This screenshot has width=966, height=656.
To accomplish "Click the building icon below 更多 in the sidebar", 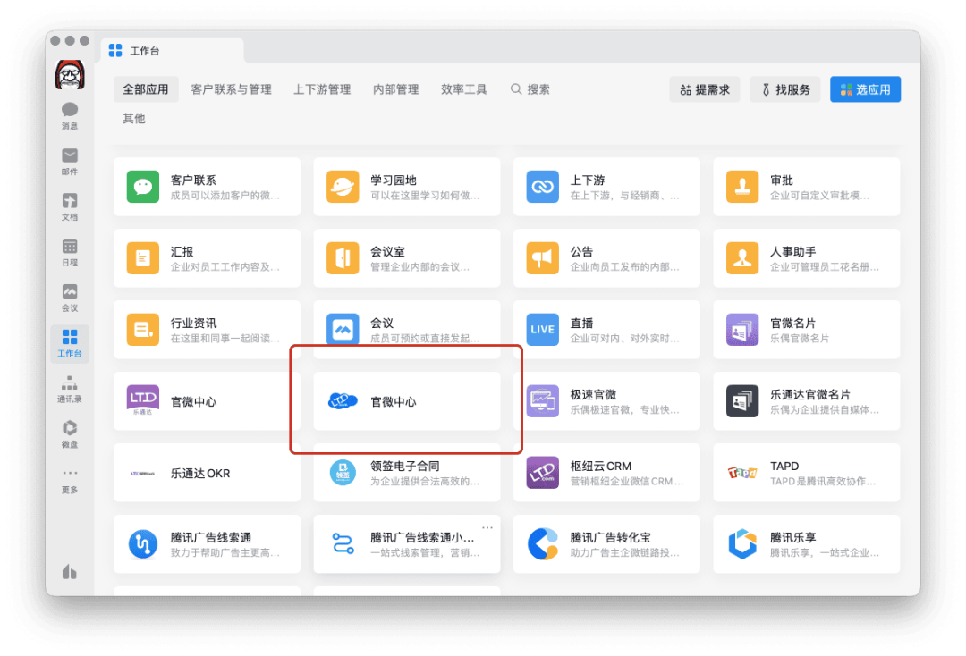I will 70,572.
